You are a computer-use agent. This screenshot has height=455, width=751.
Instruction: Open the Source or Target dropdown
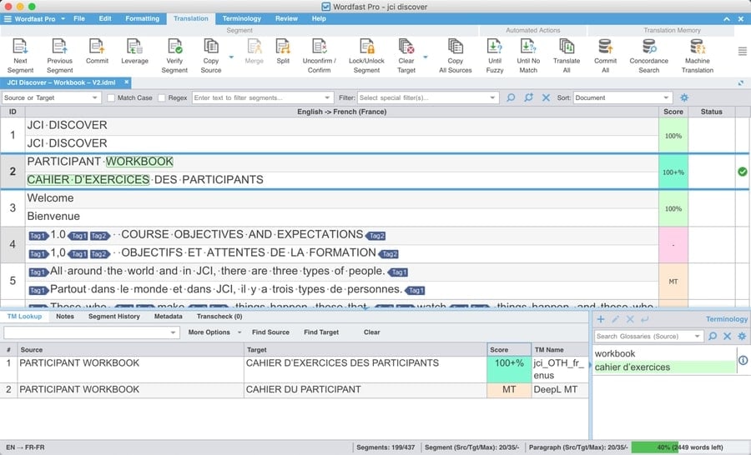coord(51,97)
